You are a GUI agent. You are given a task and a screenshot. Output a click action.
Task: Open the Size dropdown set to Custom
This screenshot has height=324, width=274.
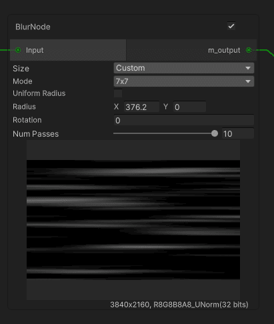[184, 68]
